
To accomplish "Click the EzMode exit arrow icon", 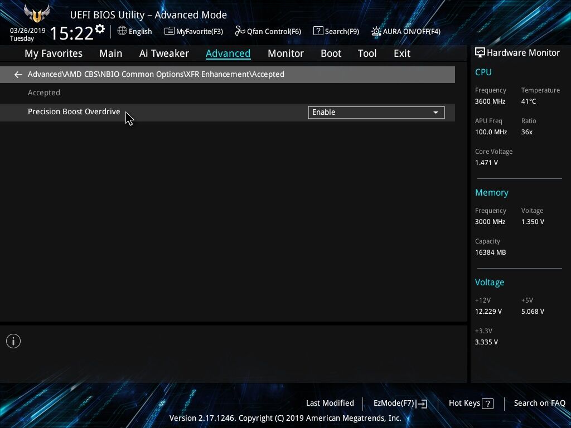I will tap(422, 403).
